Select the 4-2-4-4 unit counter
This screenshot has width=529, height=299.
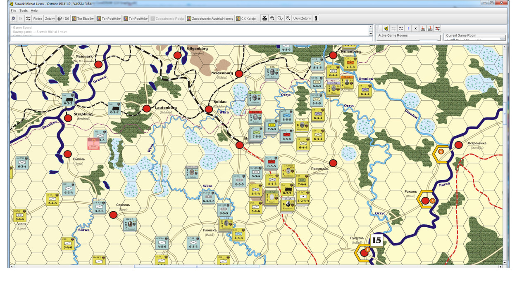point(303,198)
